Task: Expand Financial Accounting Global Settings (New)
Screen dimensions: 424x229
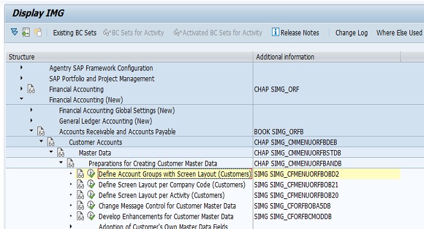Action: click(x=31, y=110)
